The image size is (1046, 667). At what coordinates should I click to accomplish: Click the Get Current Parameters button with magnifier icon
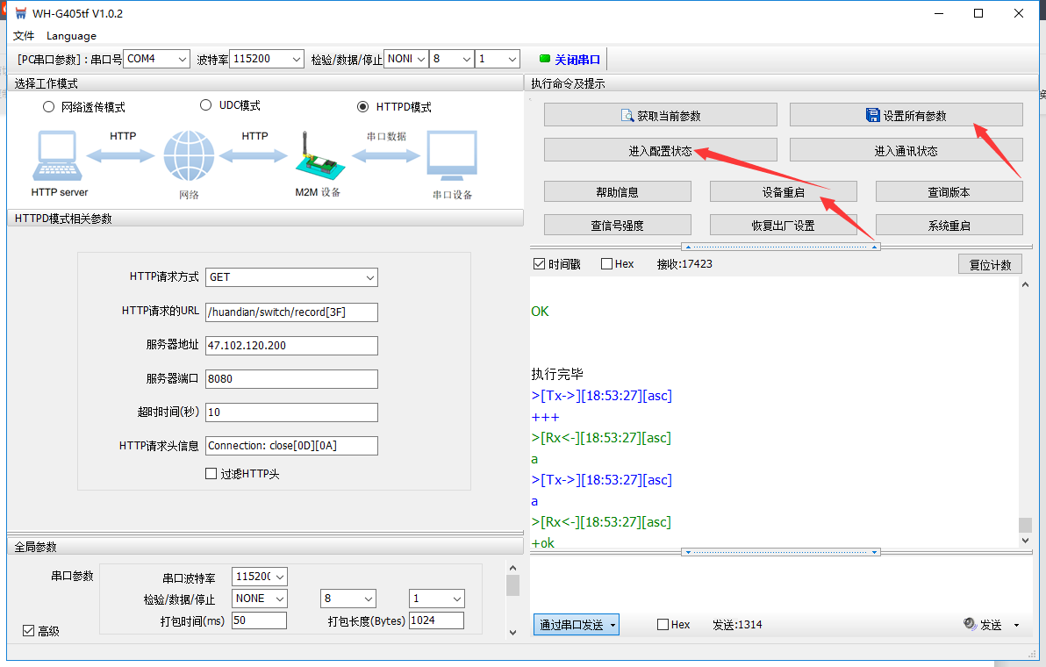[x=660, y=115]
